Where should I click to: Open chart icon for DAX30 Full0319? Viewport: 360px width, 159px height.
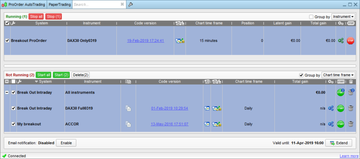tap(207, 108)
